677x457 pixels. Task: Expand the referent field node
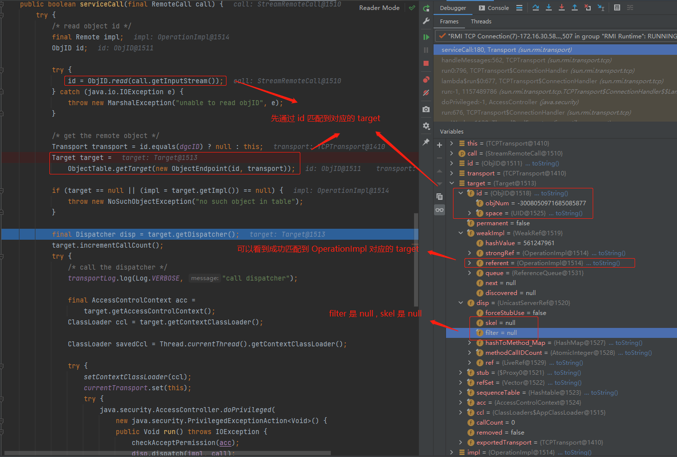click(x=469, y=263)
